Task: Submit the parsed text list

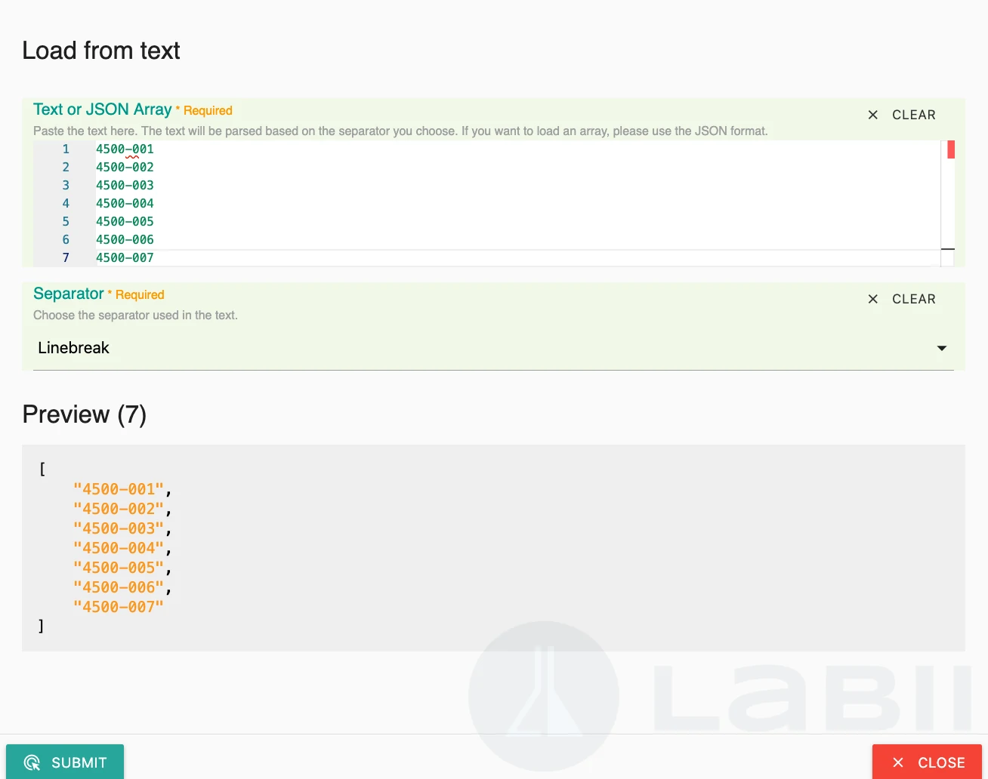Action: (x=65, y=762)
